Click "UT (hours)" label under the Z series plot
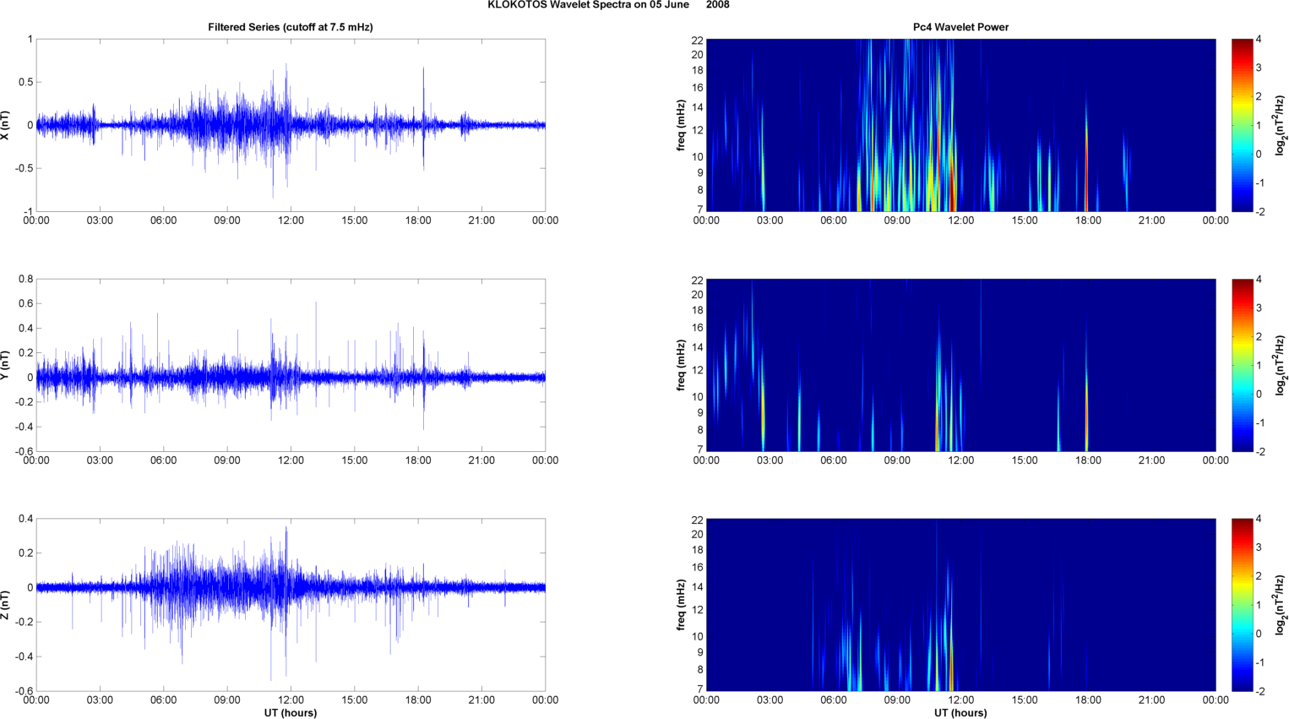1289x719 pixels. tap(291, 713)
